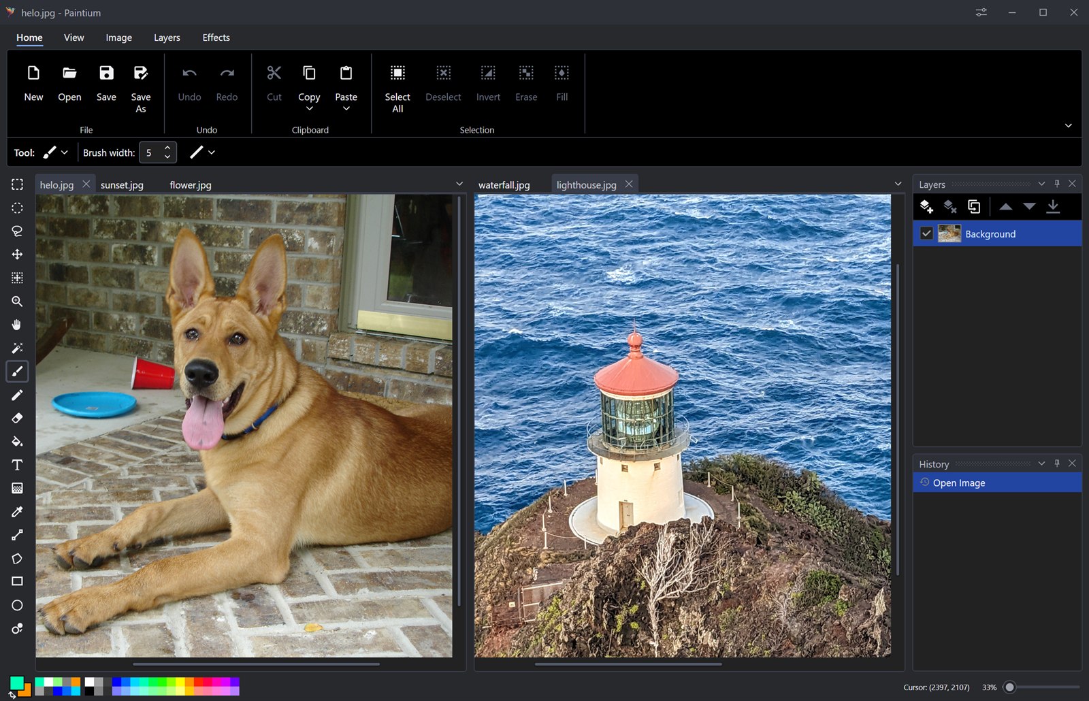1089x701 pixels.
Task: Close the helo.jpg tab
Action: (x=86, y=184)
